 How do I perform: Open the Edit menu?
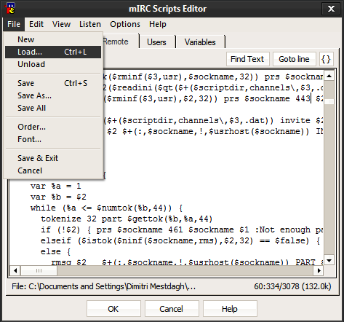coord(36,24)
